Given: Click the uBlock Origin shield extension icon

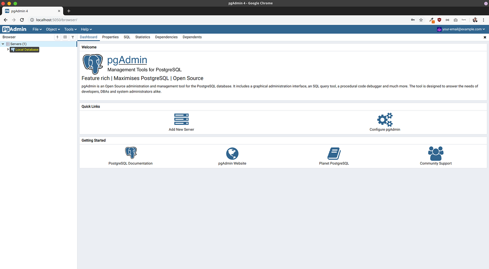Looking at the screenshot, I should [439, 20].
